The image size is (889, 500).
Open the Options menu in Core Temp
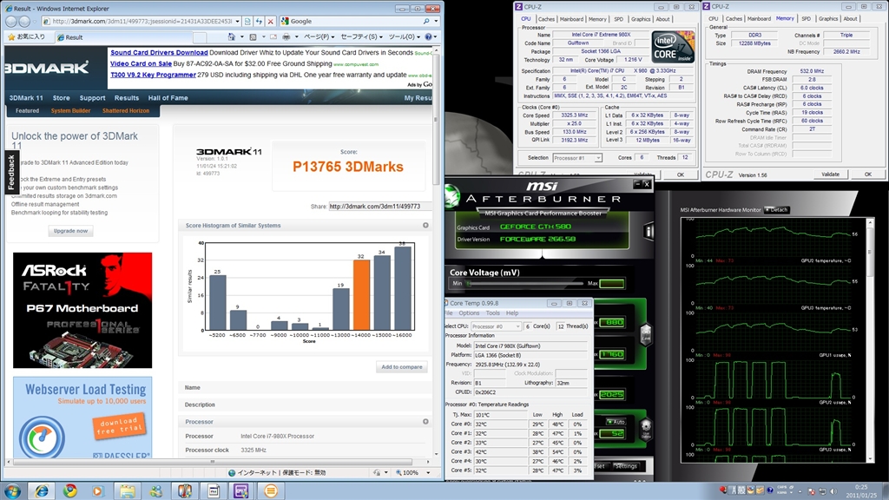[469, 313]
